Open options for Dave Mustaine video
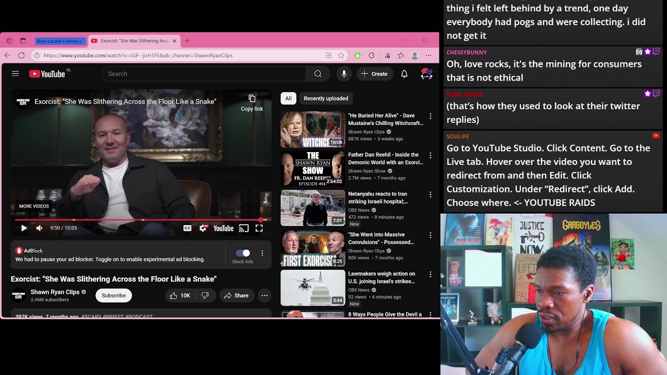667x375 pixels. click(430, 116)
